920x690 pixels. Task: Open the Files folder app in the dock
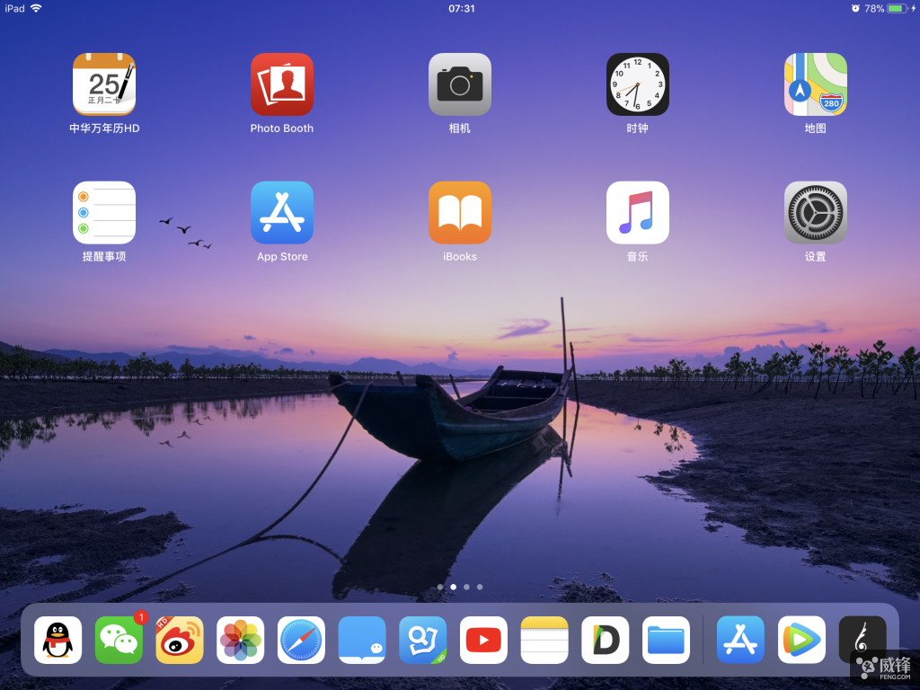point(666,640)
